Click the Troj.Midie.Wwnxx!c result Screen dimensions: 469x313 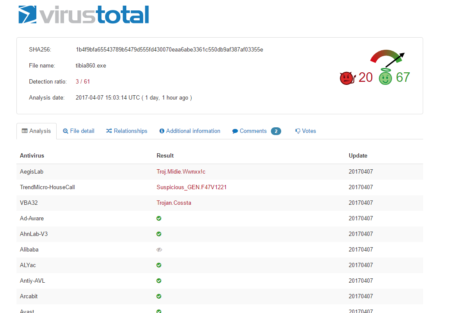pyautogui.click(x=181, y=172)
